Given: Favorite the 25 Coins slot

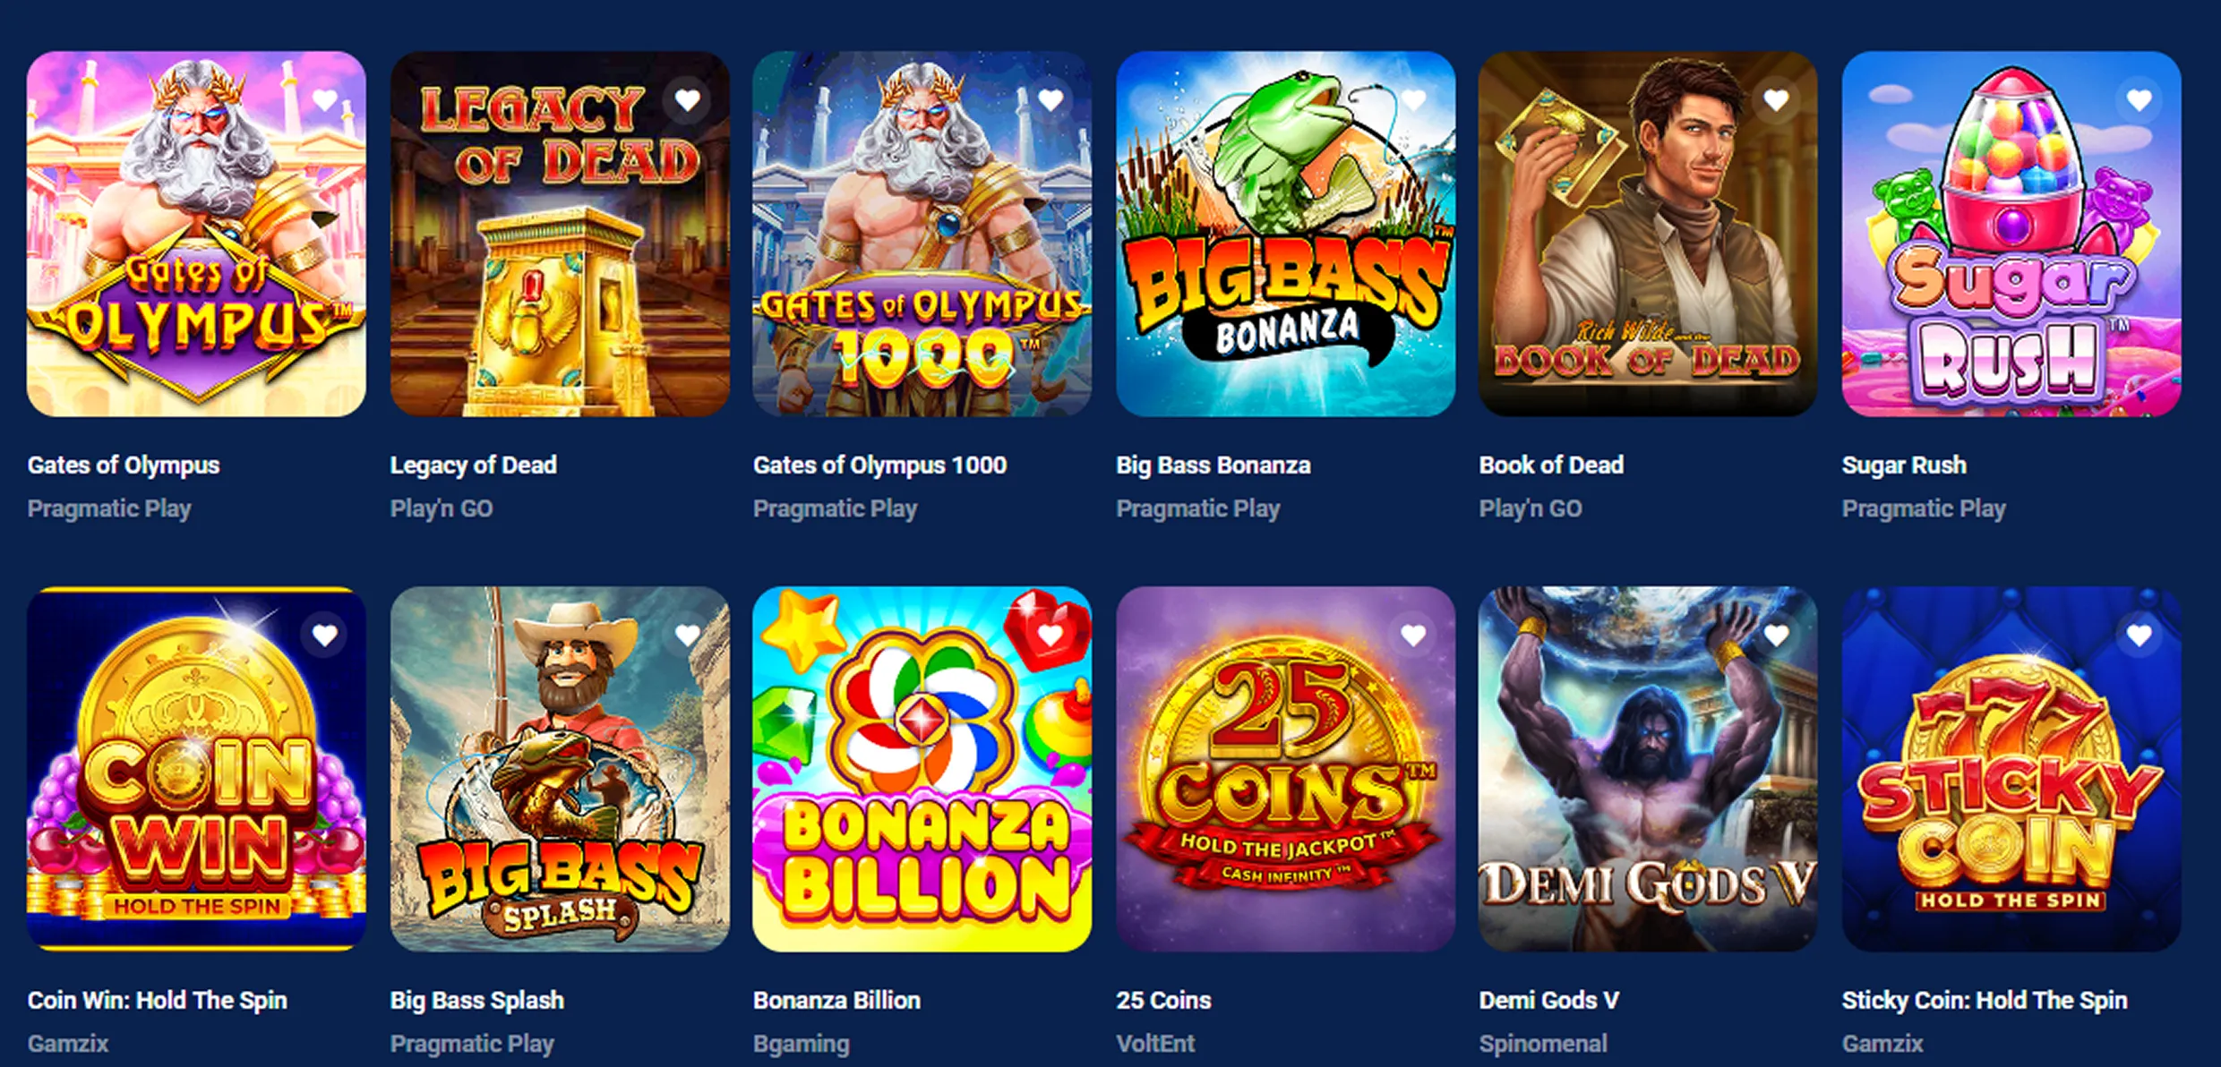Looking at the screenshot, I should click(x=1413, y=636).
